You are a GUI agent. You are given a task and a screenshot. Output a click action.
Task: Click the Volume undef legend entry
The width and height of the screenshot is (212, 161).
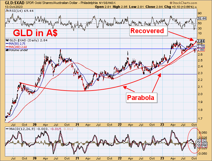click(x=18, y=50)
